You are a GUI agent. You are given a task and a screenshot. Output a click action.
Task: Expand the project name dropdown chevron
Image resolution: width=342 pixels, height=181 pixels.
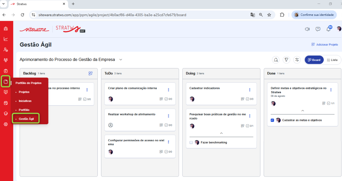pos(121,59)
